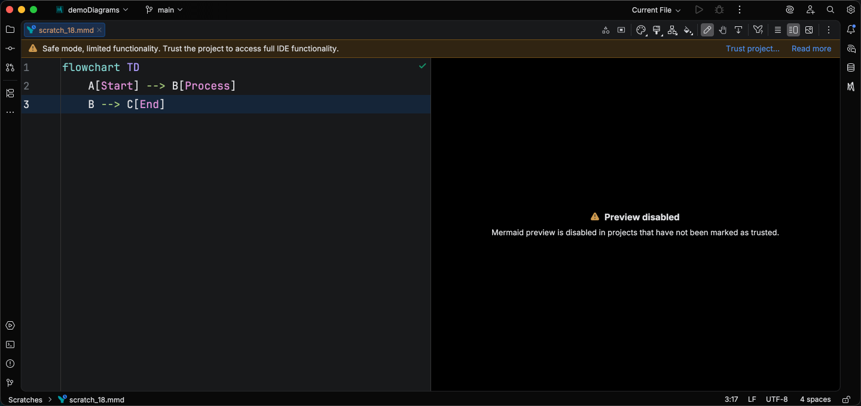This screenshot has width=861, height=406.
Task: Switch to editor-only view
Action: (x=778, y=30)
